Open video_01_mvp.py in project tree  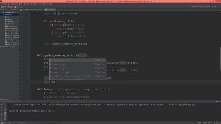(x=11, y=31)
